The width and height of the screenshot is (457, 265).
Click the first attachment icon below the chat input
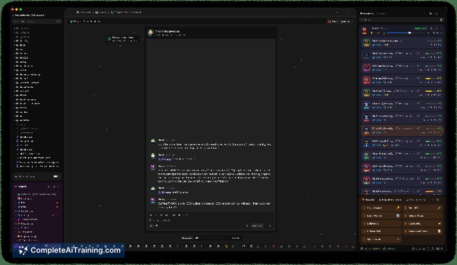(x=151, y=226)
